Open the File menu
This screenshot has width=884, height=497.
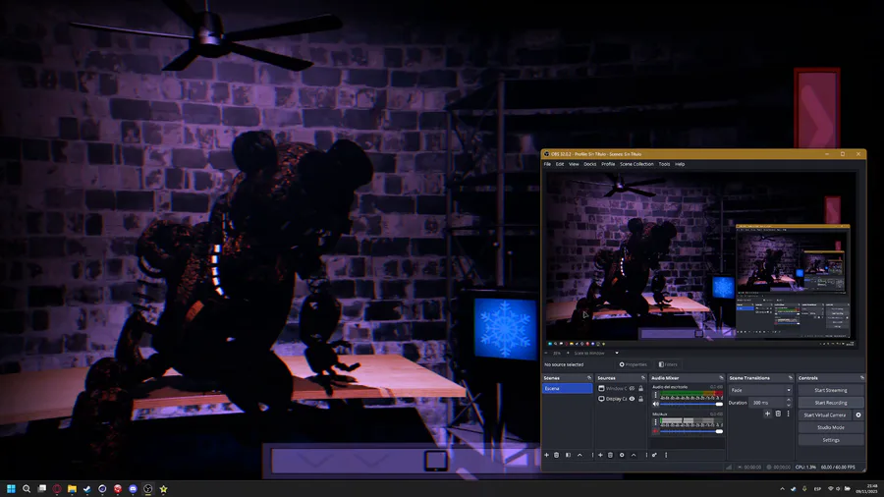click(x=547, y=164)
